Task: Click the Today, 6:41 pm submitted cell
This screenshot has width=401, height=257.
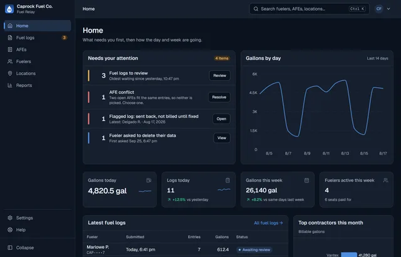Action: (140, 249)
